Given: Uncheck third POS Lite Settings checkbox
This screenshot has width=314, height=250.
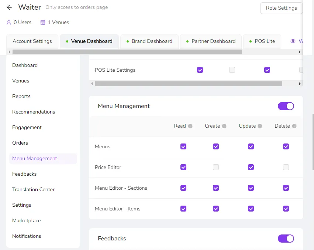Looking at the screenshot, I should pos(267,70).
